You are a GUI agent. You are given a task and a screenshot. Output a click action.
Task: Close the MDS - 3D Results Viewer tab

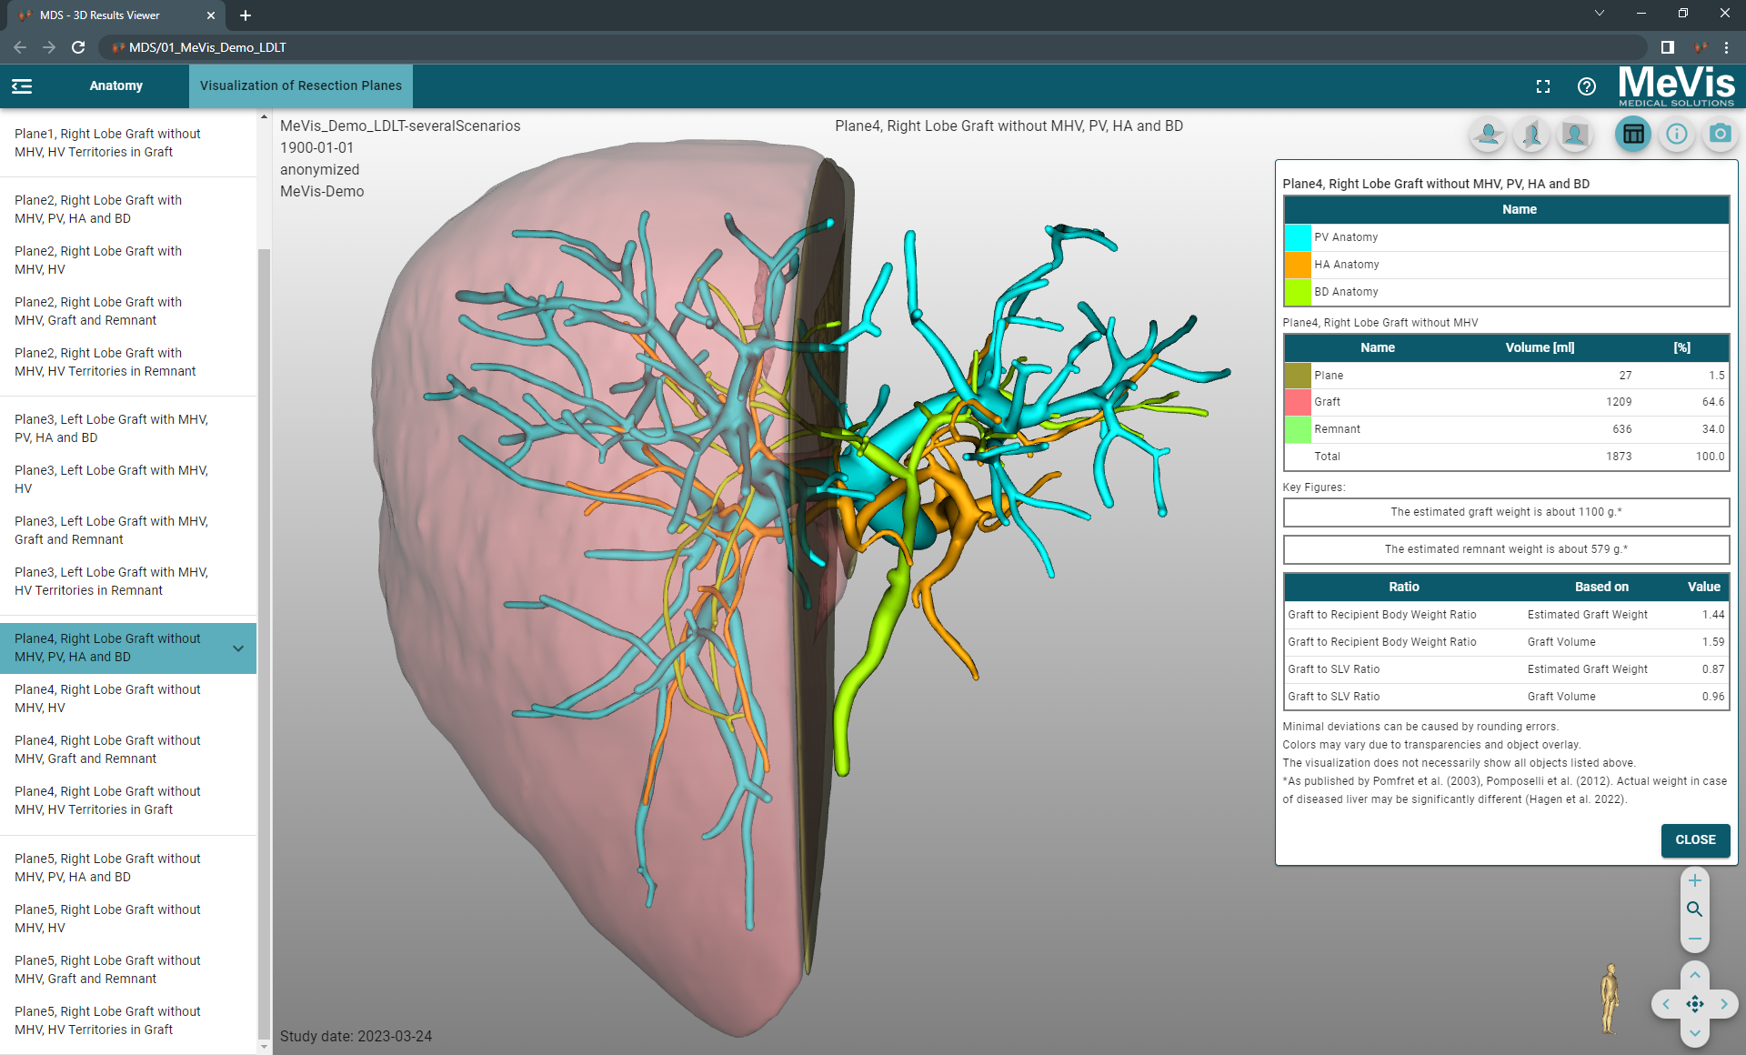(x=211, y=15)
